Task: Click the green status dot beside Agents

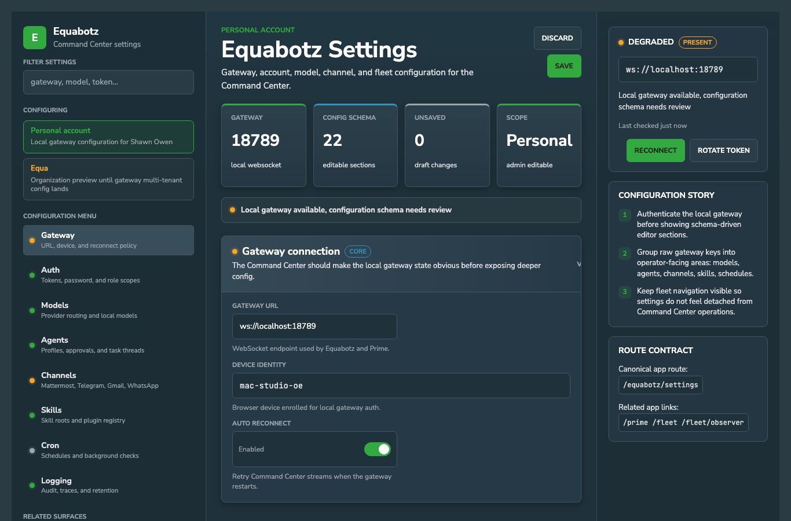Action: (x=32, y=345)
